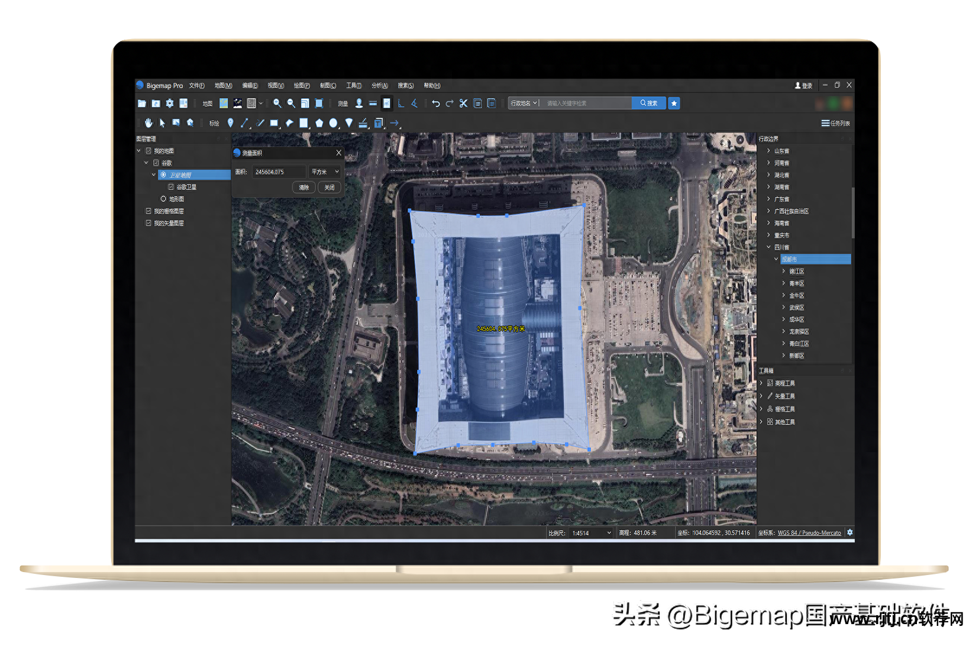Select the measure angle tool icon
969x646 pixels.
pos(414,104)
